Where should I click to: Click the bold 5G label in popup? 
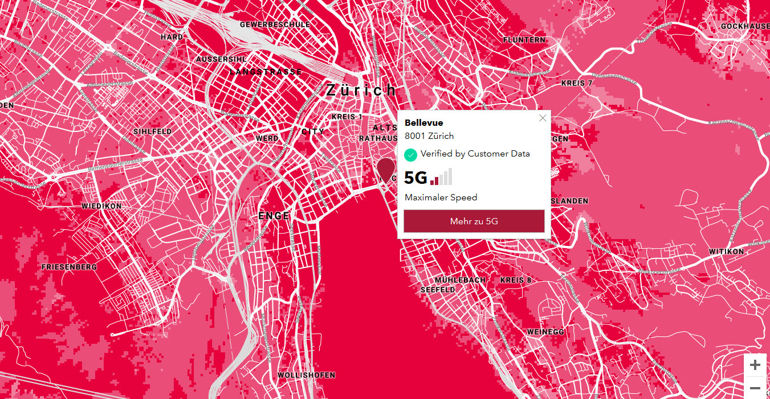coord(415,178)
